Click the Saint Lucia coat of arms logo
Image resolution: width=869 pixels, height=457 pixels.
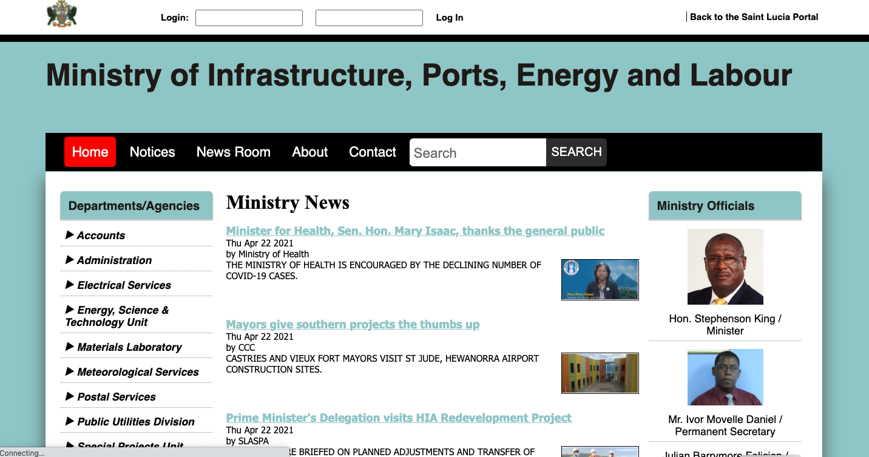[62, 15]
